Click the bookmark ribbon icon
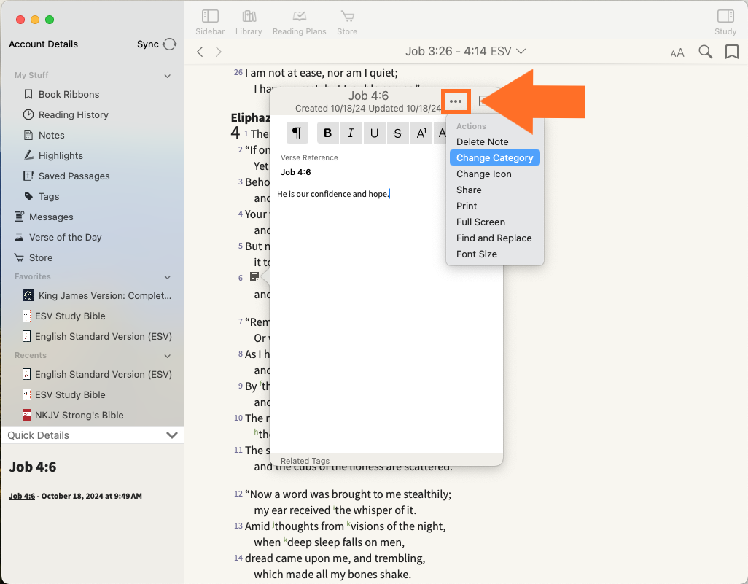The height and width of the screenshot is (584, 748). (731, 52)
